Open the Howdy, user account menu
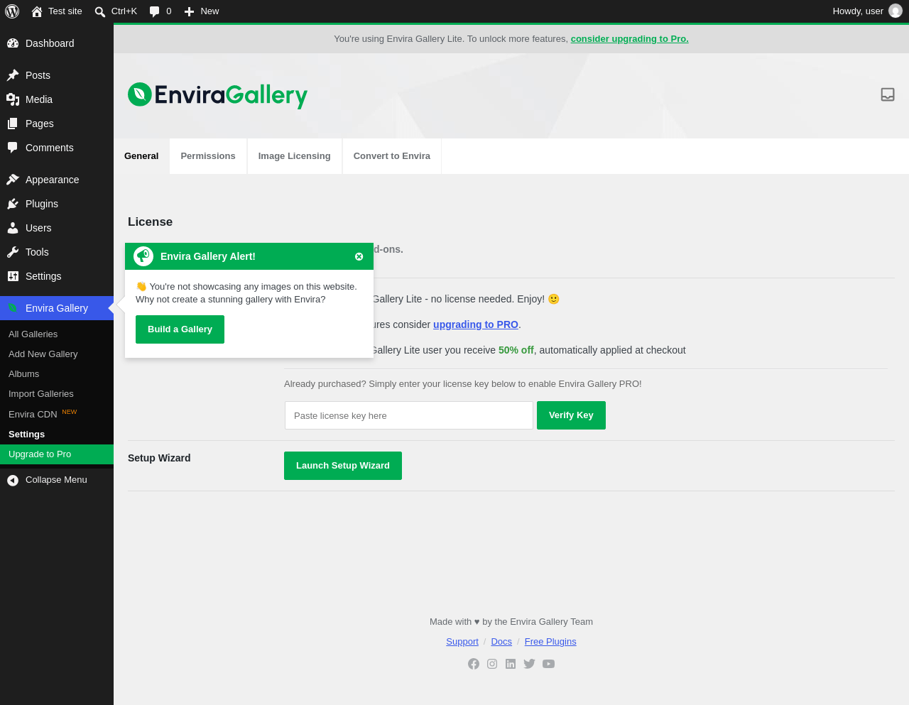 867,11
